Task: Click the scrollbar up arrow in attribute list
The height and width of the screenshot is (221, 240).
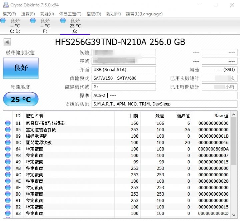Action: point(234,114)
